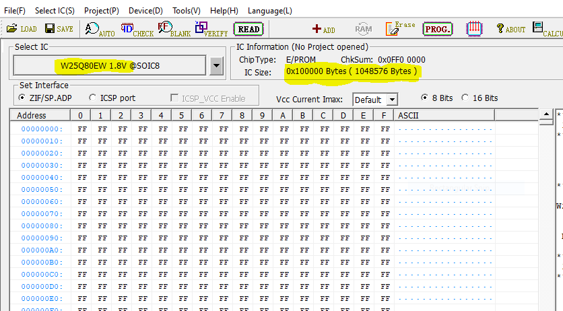The width and height of the screenshot is (563, 311).
Task: Click address row 00000000:
Action: (x=42, y=129)
